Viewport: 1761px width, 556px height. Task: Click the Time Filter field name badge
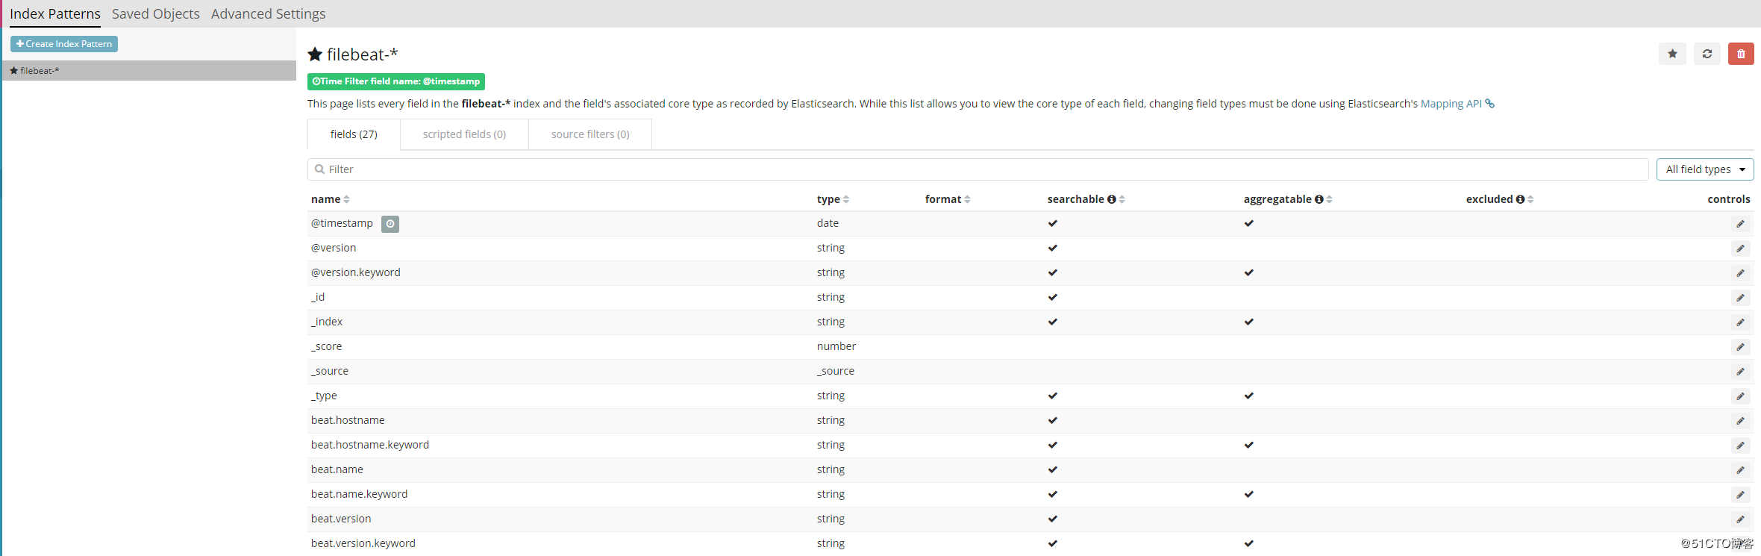(x=396, y=81)
